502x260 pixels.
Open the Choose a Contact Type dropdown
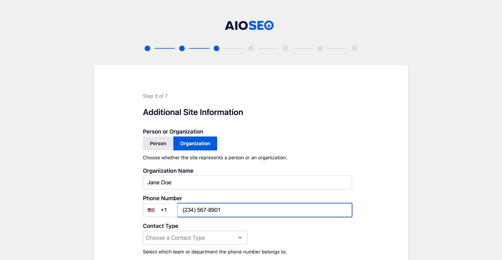[x=195, y=238]
